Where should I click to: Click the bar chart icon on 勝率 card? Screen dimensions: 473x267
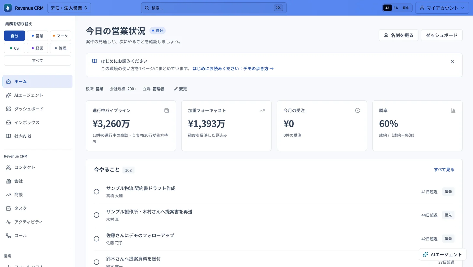[453, 110]
